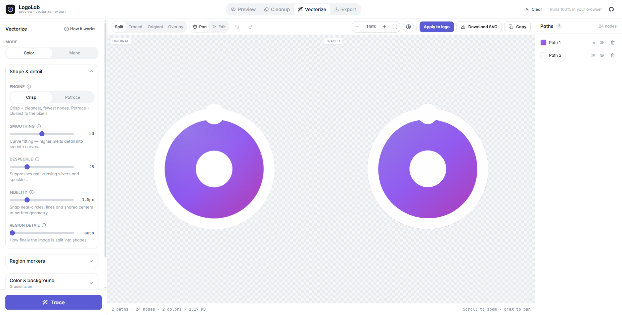
Task: Switch canvas to Split view
Action: (x=119, y=27)
